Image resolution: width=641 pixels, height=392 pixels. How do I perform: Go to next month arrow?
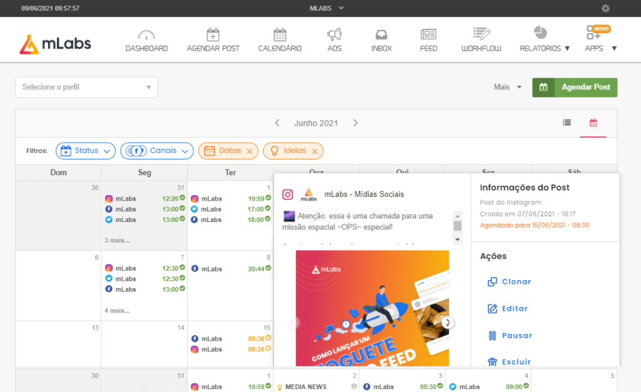tap(356, 123)
